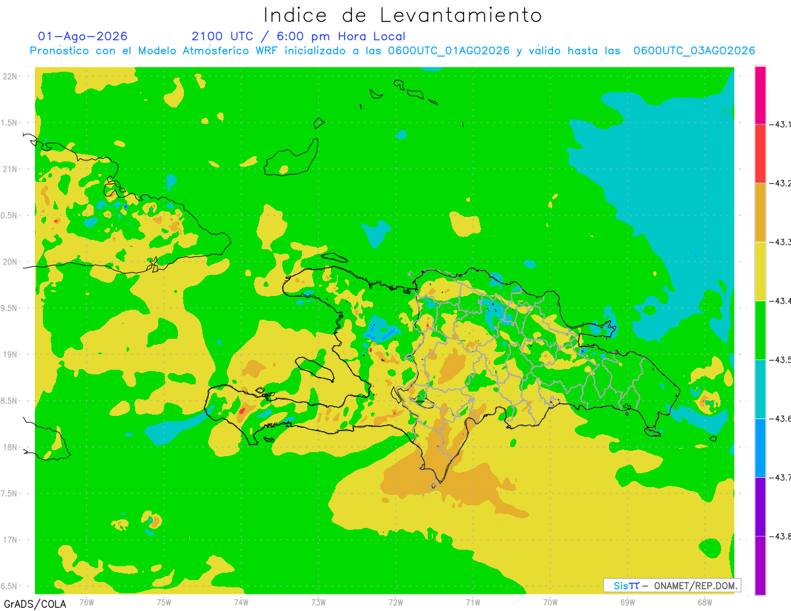The width and height of the screenshot is (791, 611).
Task: Click the legend value "-43.2"
Action: point(782,183)
